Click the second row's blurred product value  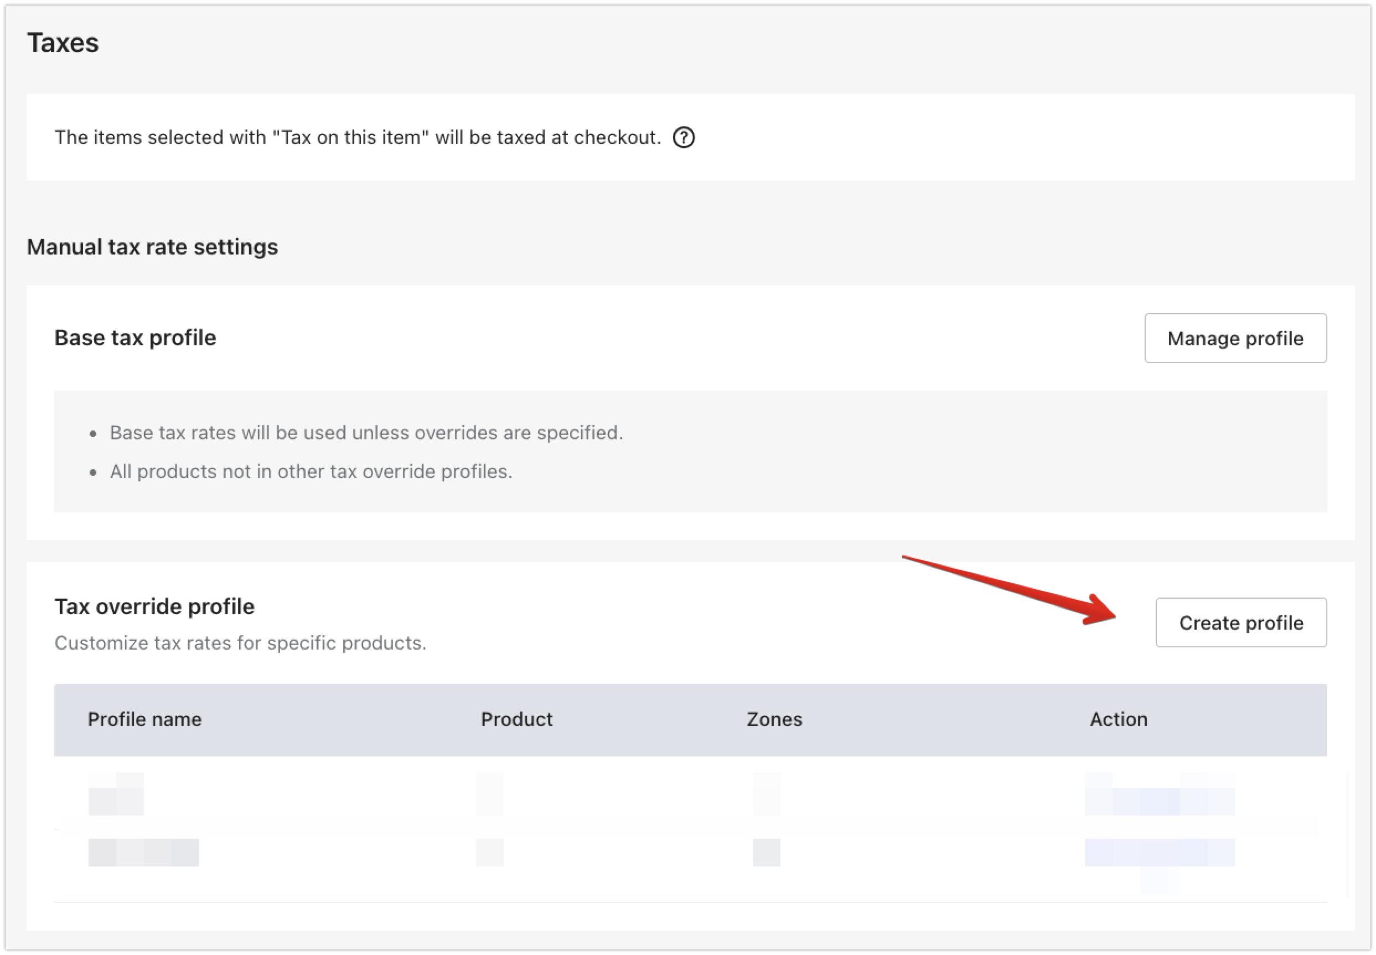point(490,853)
